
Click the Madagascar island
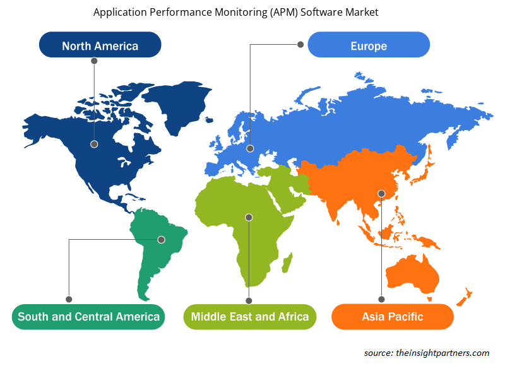[x=287, y=263]
